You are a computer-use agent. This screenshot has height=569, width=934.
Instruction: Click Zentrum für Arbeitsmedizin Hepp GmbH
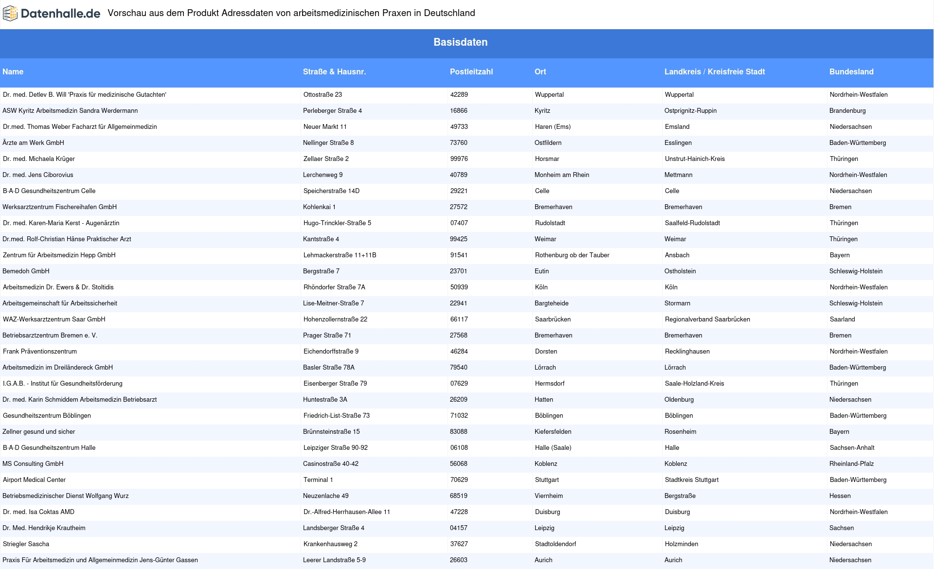coord(59,255)
